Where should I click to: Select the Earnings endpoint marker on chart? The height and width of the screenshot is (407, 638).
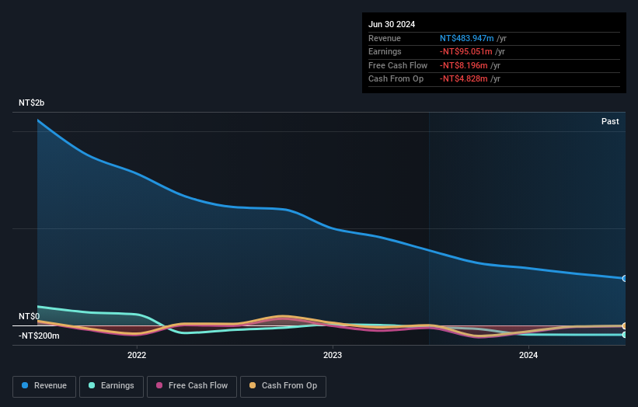625,335
